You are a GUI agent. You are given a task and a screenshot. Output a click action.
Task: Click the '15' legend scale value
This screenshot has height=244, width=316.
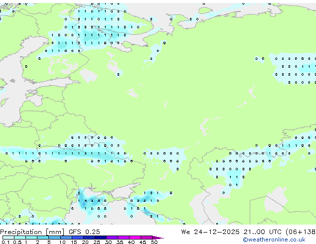click(74, 242)
